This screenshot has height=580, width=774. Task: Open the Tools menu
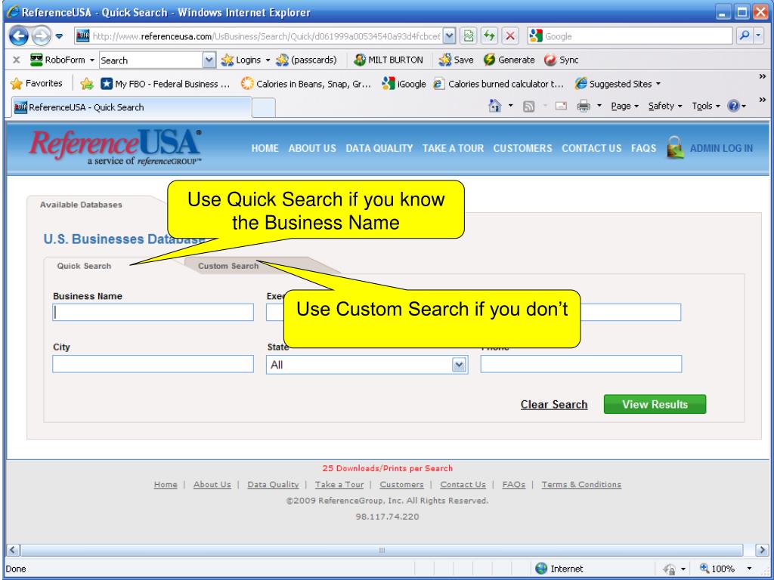[x=705, y=106]
